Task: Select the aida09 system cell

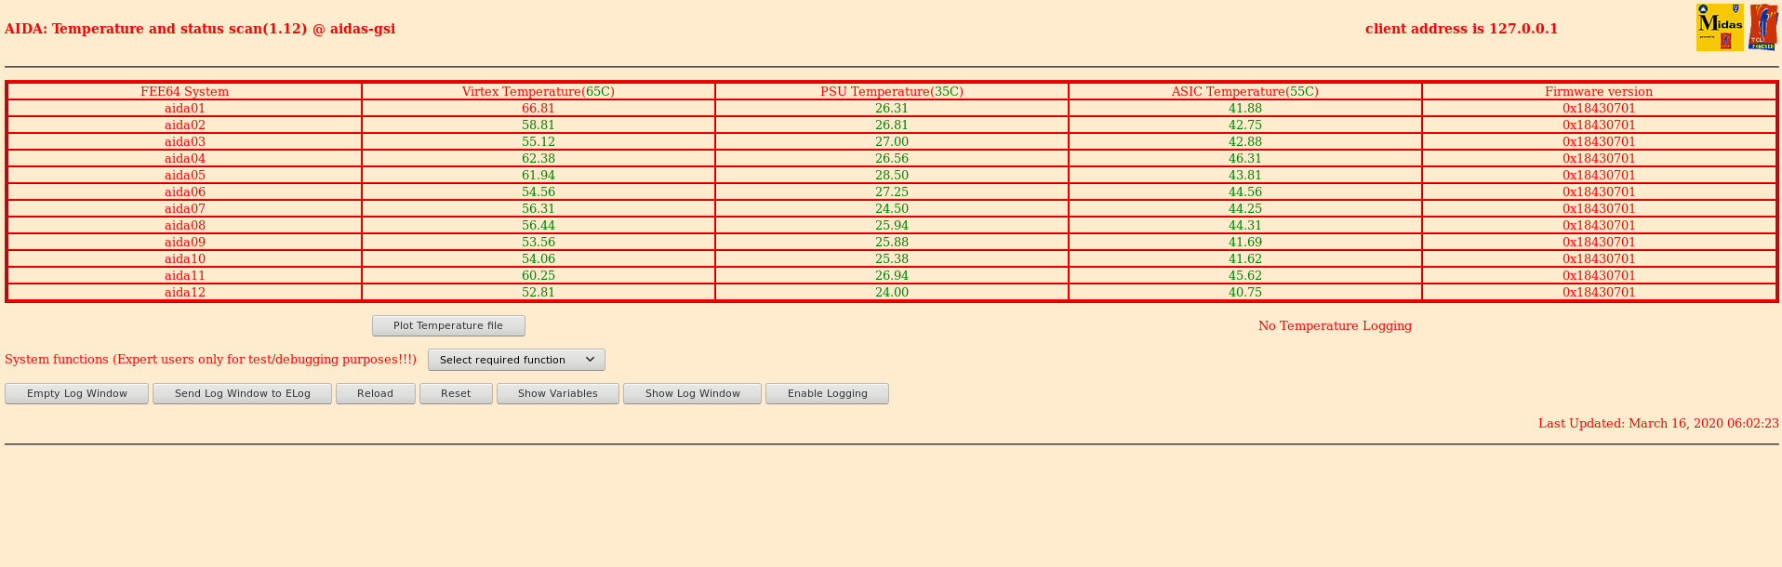Action: point(185,243)
